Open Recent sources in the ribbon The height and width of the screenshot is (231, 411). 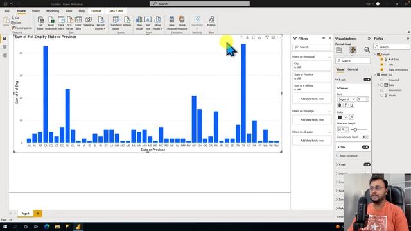click(x=100, y=23)
